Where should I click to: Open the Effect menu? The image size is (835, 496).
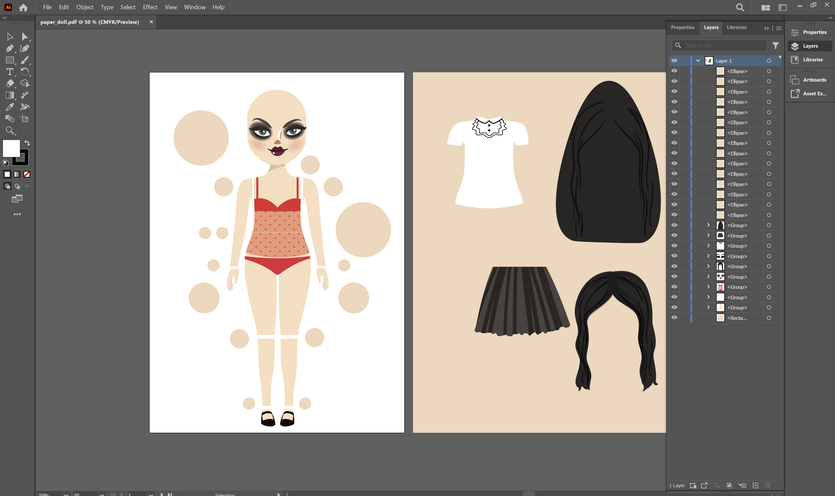[x=150, y=7]
